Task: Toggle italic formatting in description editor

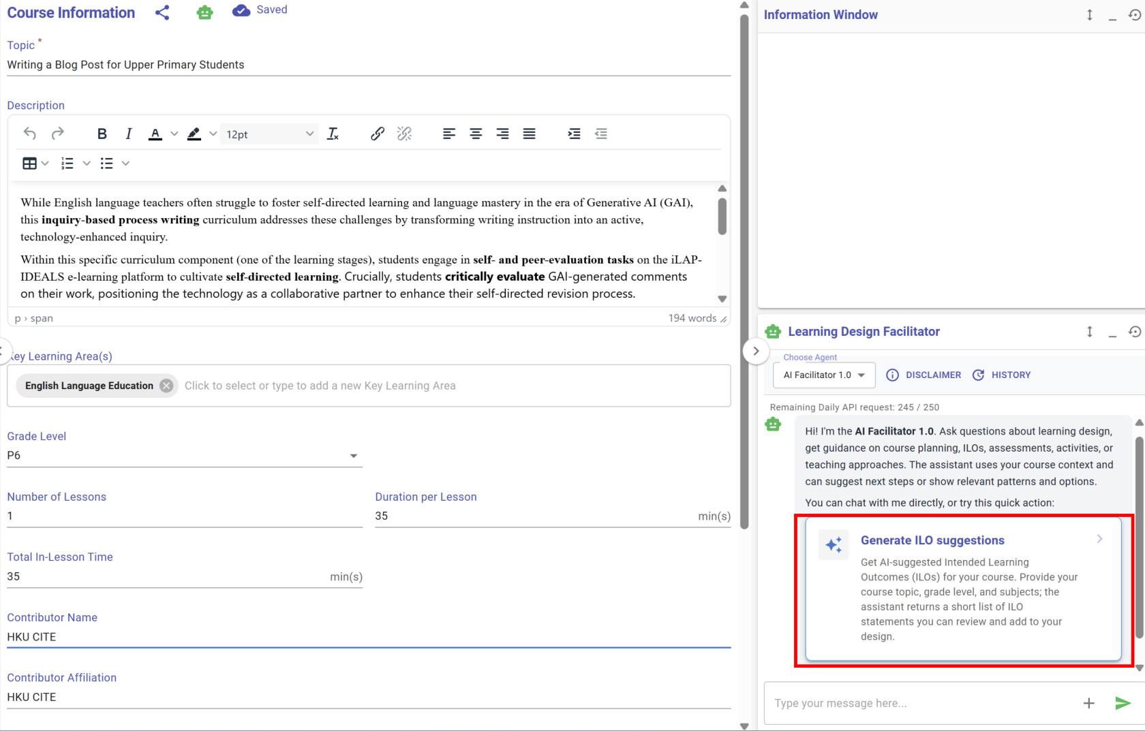Action: pyautogui.click(x=128, y=134)
